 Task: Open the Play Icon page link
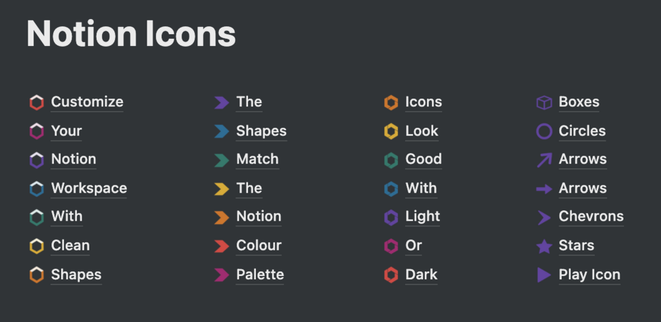[x=589, y=274]
